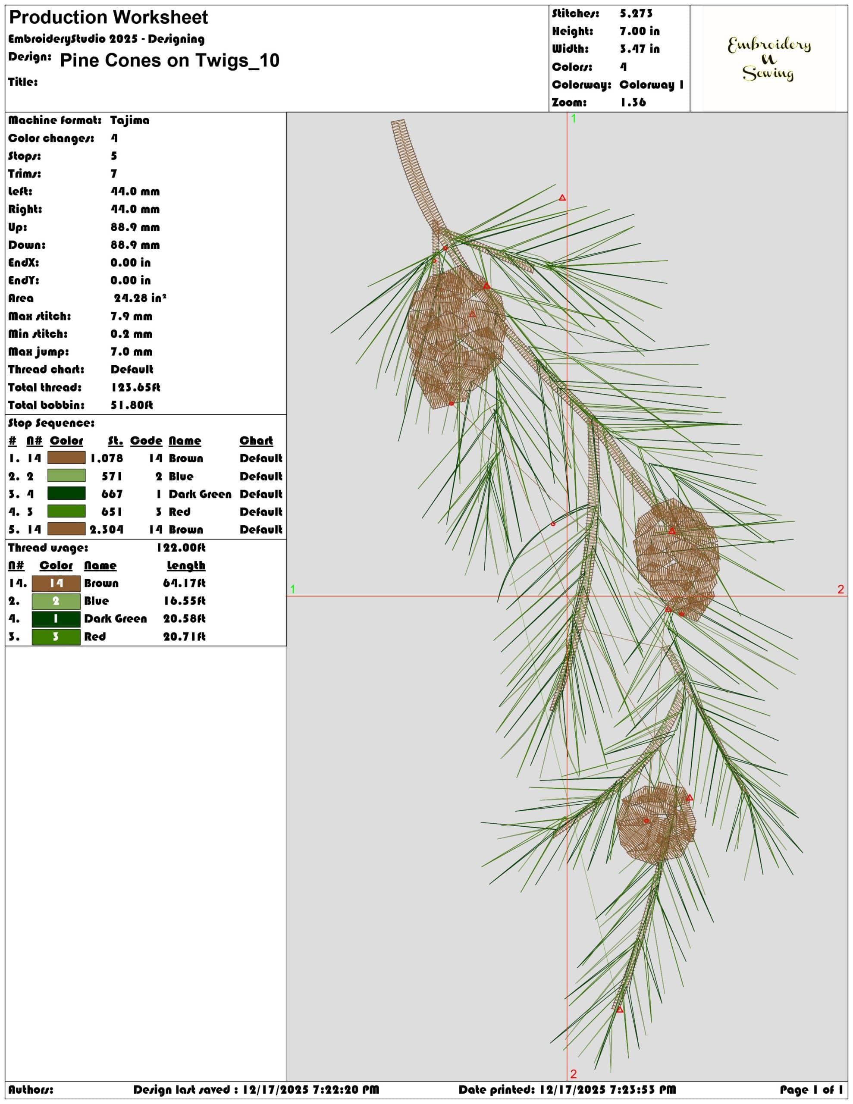Click dark green swatch in stop sequence row 3

66,493
